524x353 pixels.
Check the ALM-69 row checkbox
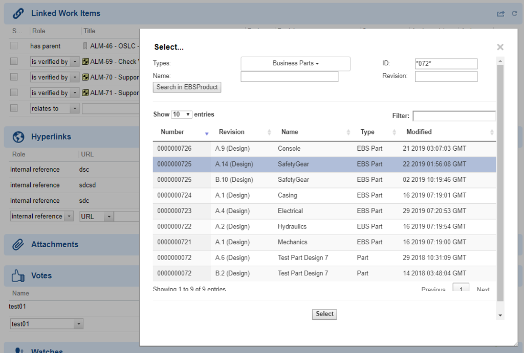pyautogui.click(x=14, y=61)
